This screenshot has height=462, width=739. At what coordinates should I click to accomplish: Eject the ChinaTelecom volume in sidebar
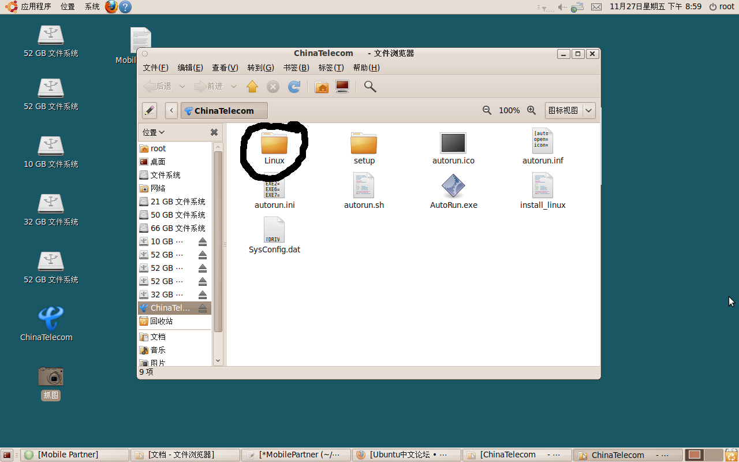[203, 308]
